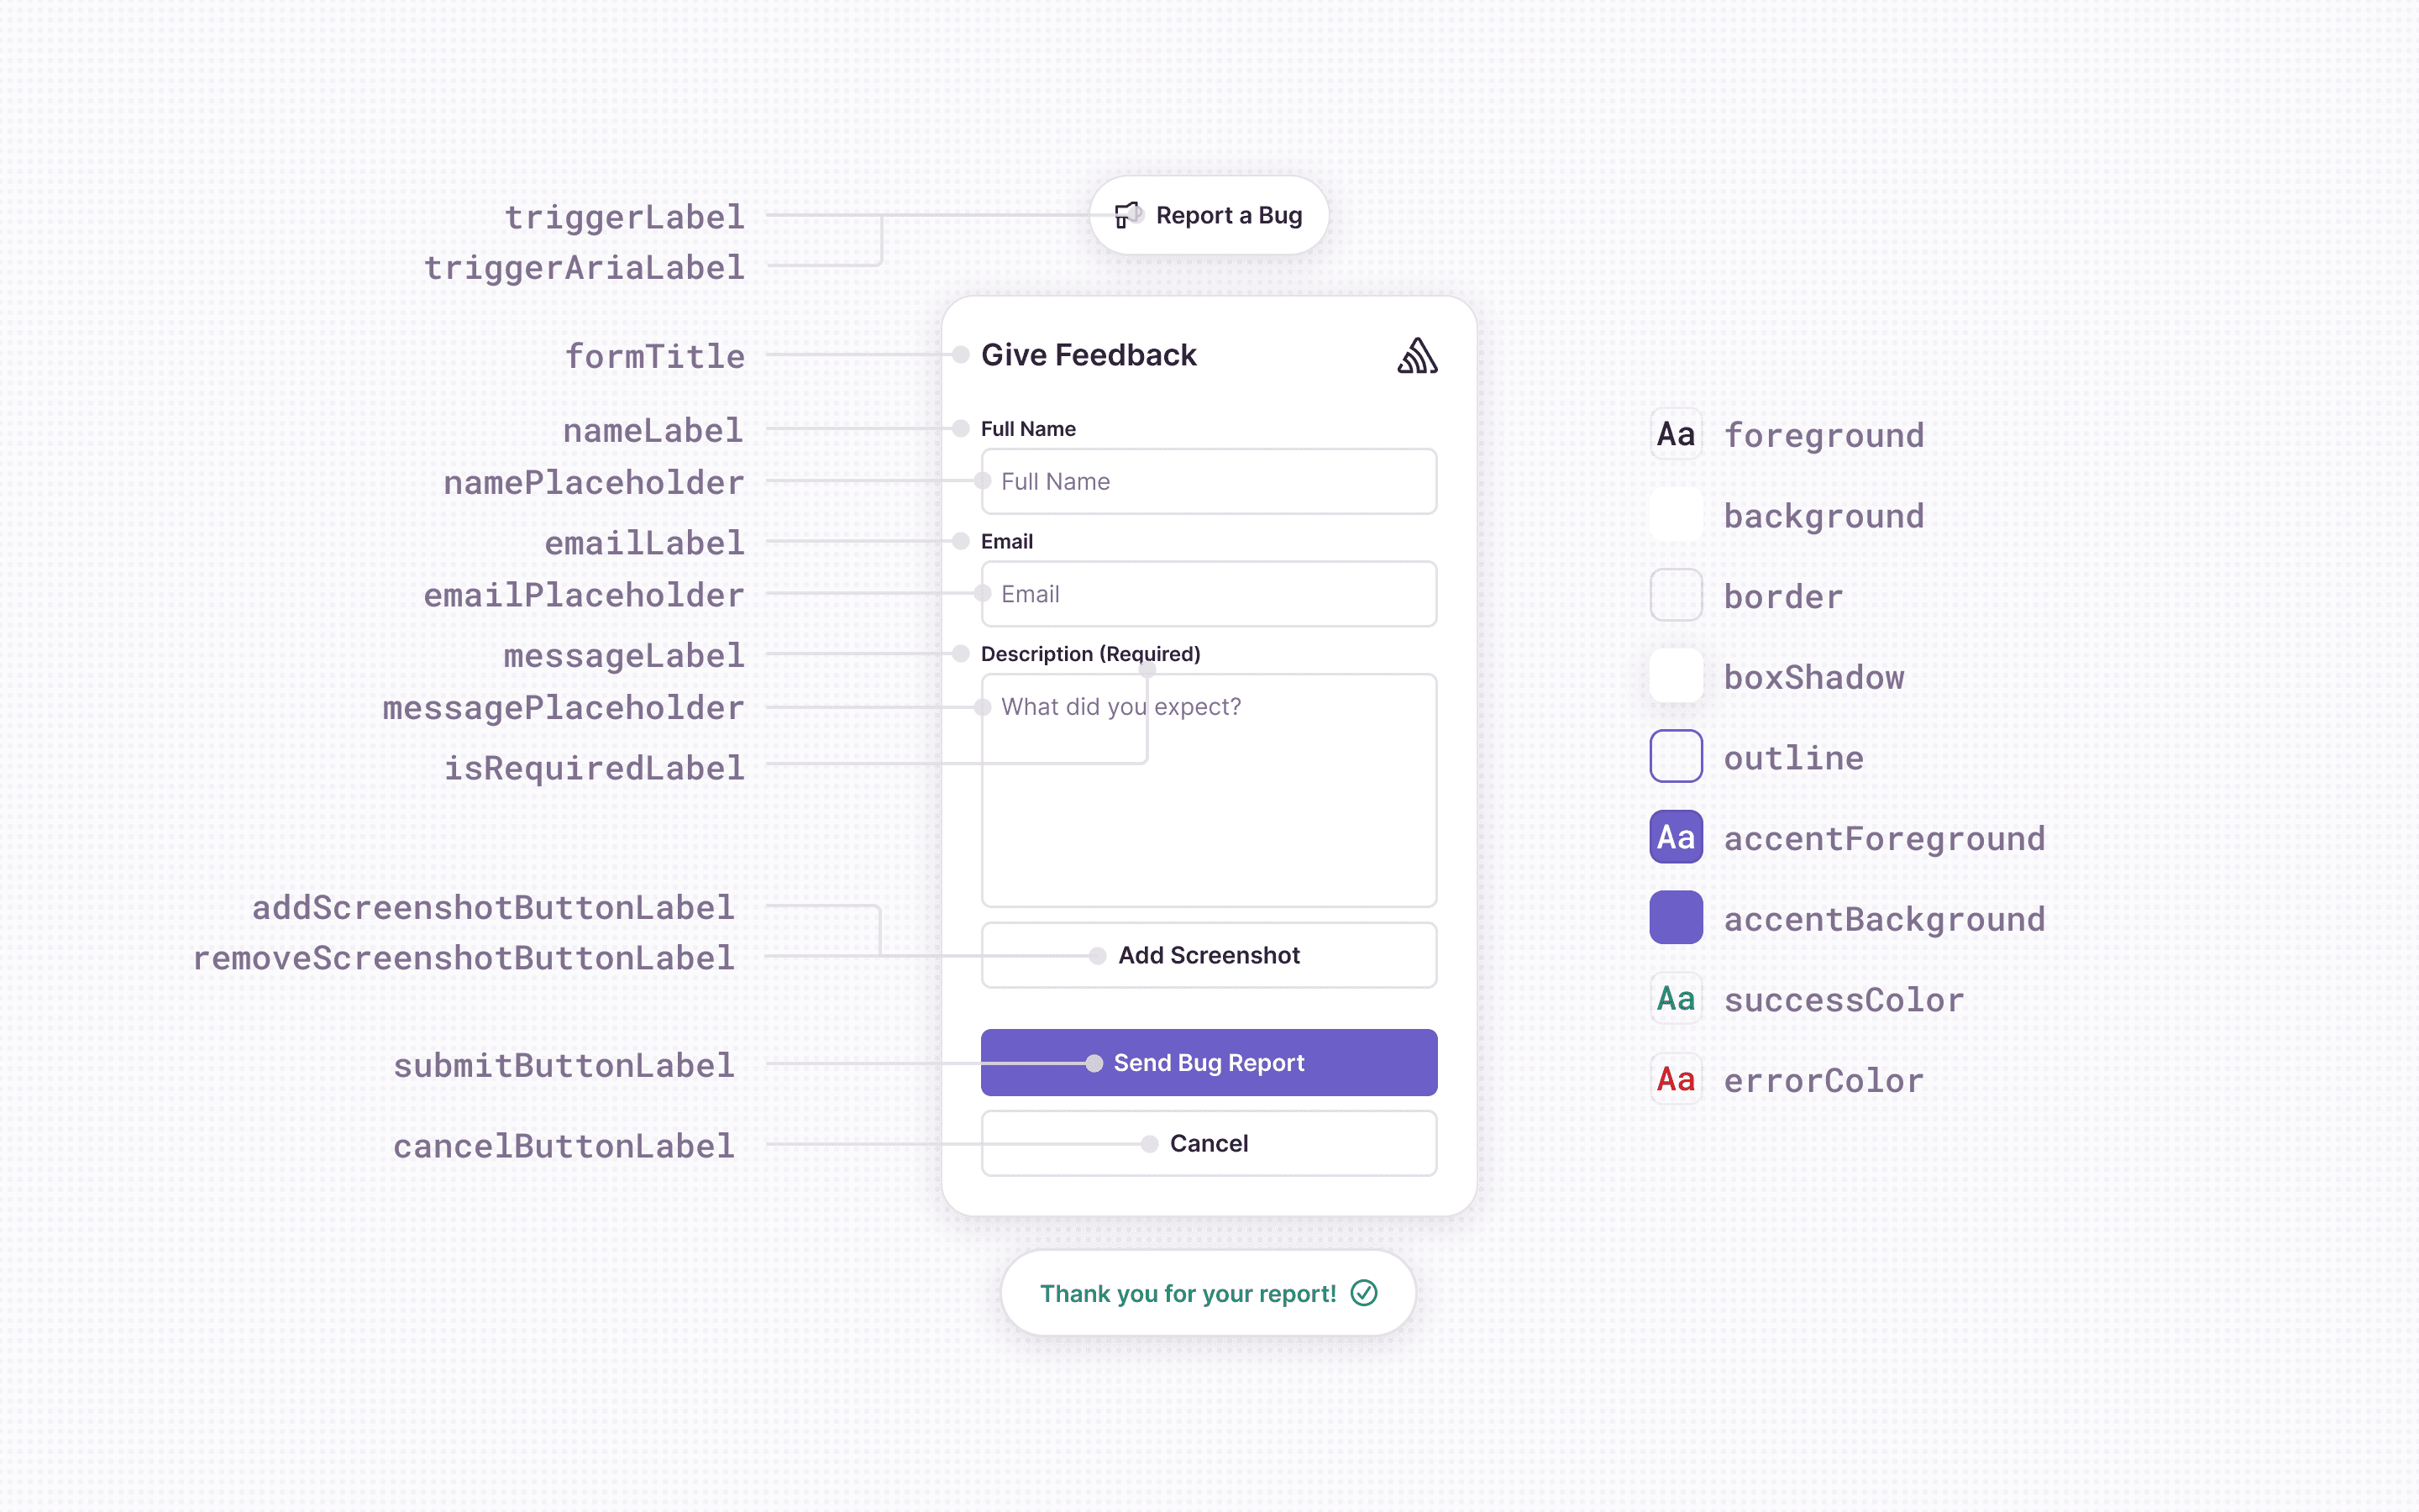
Task: Select the Full Name input field
Action: (x=1209, y=480)
